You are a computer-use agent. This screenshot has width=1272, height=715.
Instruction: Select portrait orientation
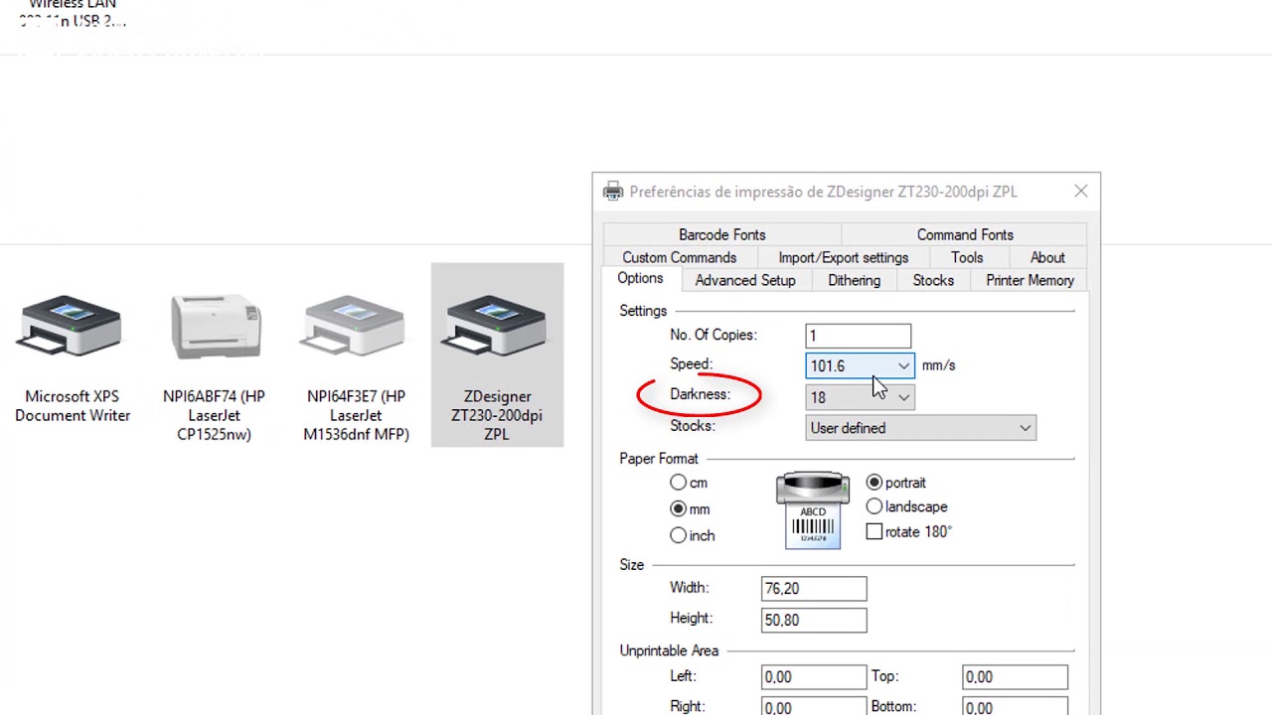tap(874, 483)
